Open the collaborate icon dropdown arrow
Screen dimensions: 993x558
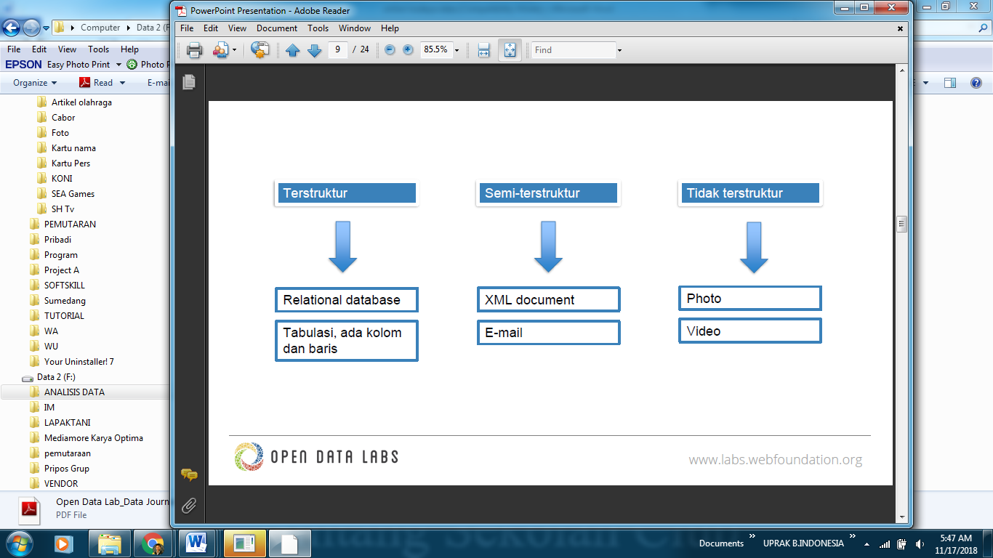tap(234, 50)
